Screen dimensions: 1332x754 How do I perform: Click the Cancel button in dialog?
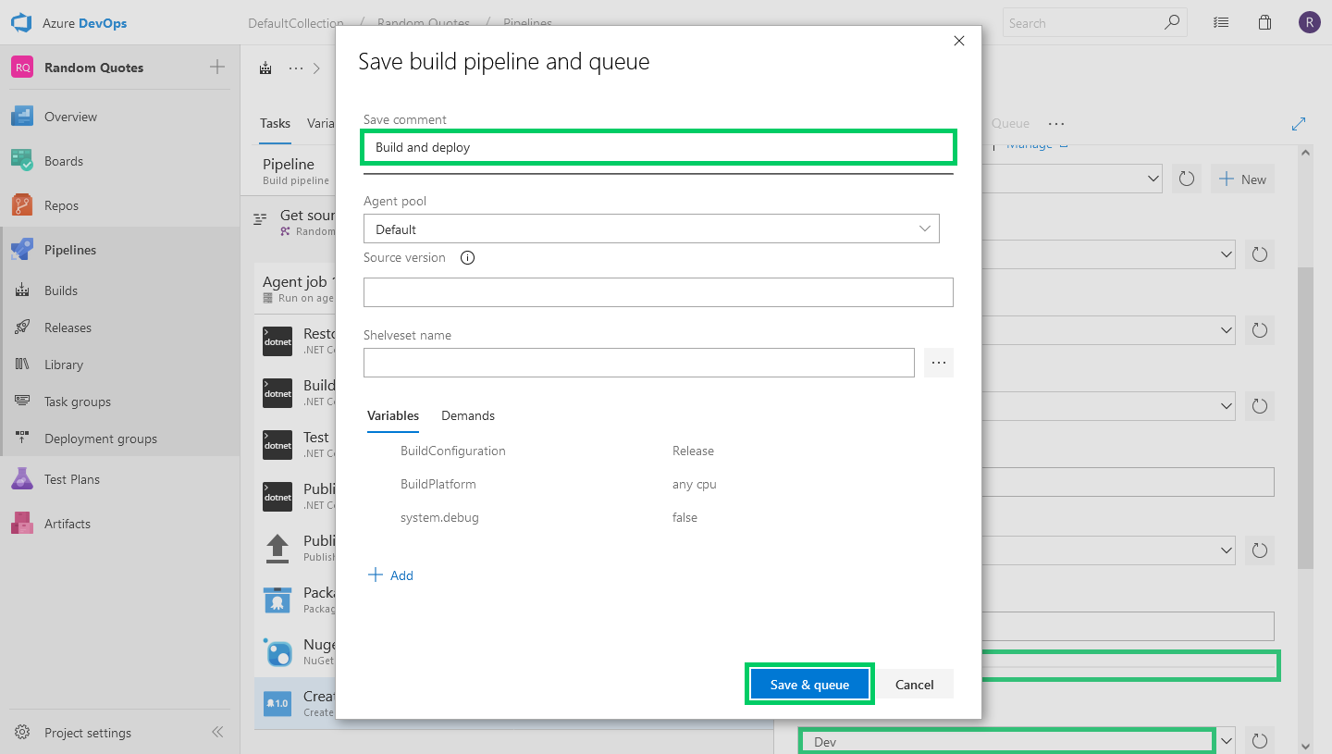pyautogui.click(x=914, y=685)
